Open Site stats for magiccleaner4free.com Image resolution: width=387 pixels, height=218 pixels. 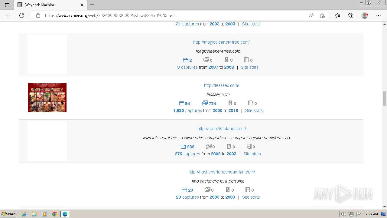[x=250, y=67]
